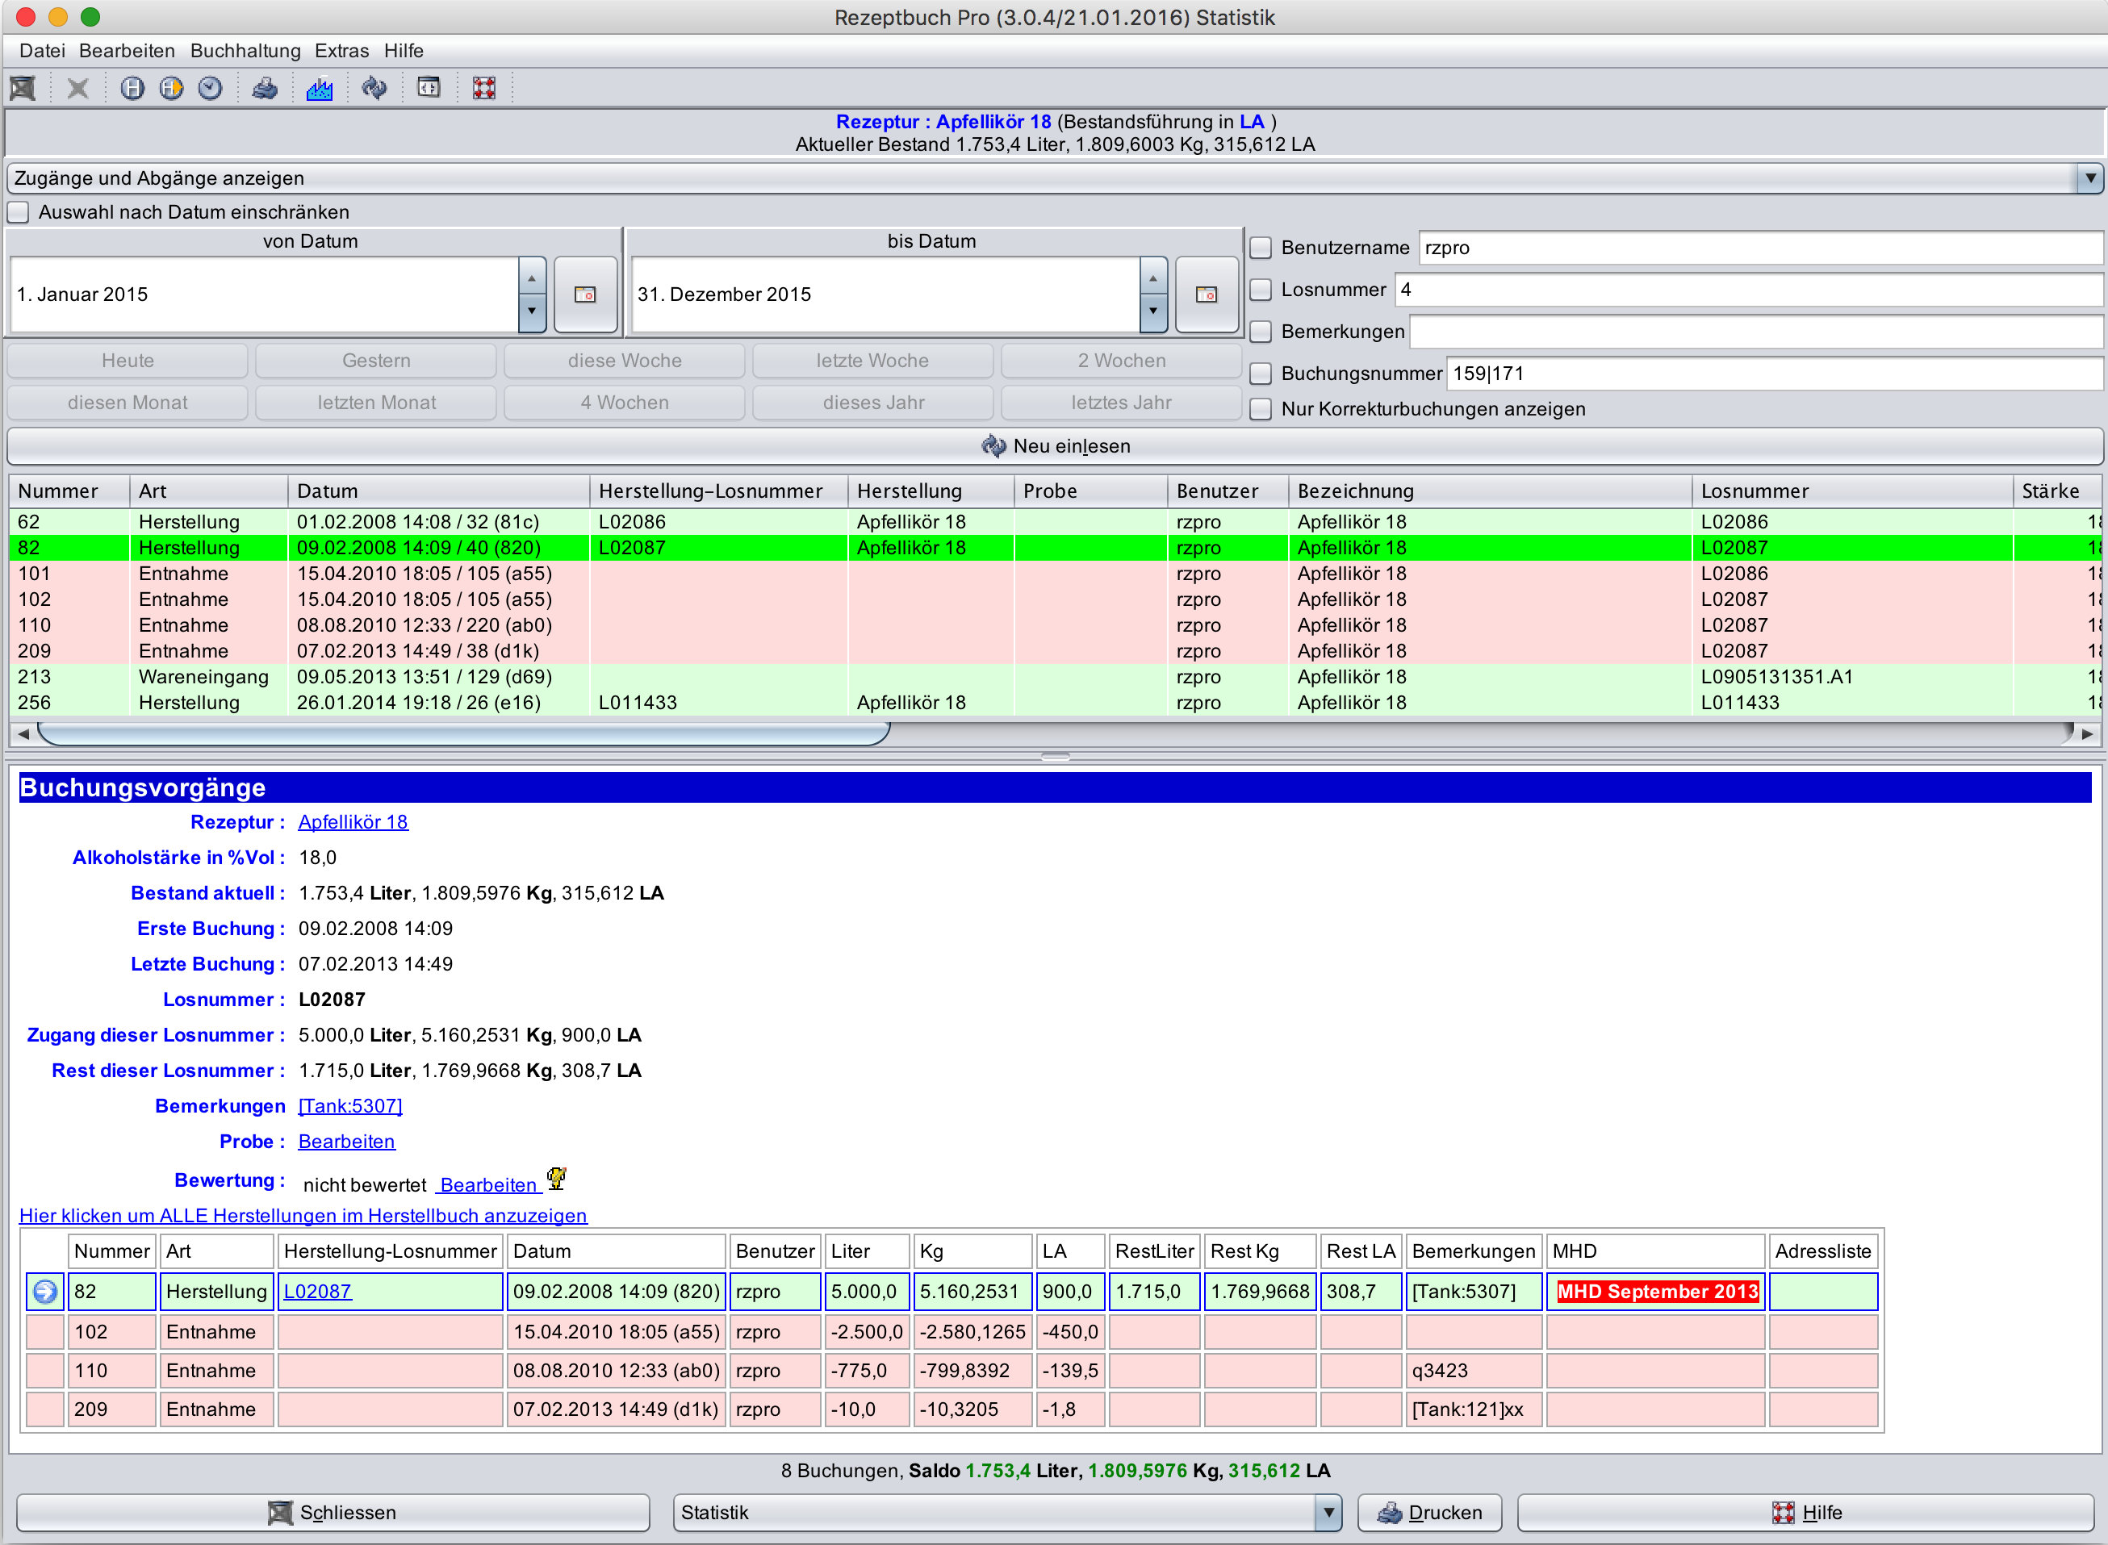Open the Buchhaltung menu
The image size is (2108, 1545).
point(245,51)
